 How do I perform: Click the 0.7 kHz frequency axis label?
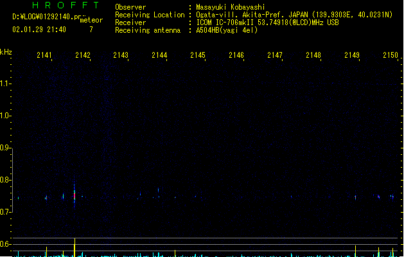pos(5,212)
